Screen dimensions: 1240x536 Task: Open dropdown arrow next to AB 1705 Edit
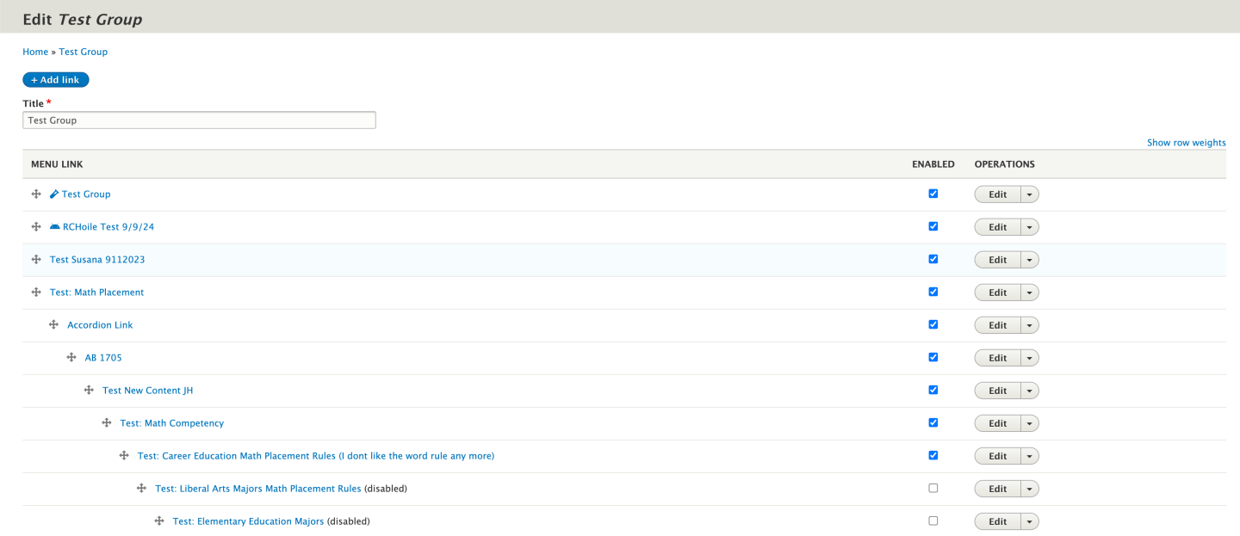point(1029,358)
